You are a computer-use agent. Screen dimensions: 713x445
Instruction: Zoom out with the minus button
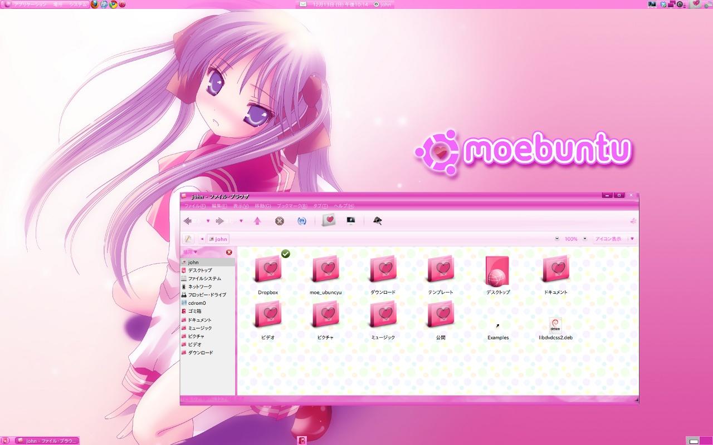tap(557, 239)
